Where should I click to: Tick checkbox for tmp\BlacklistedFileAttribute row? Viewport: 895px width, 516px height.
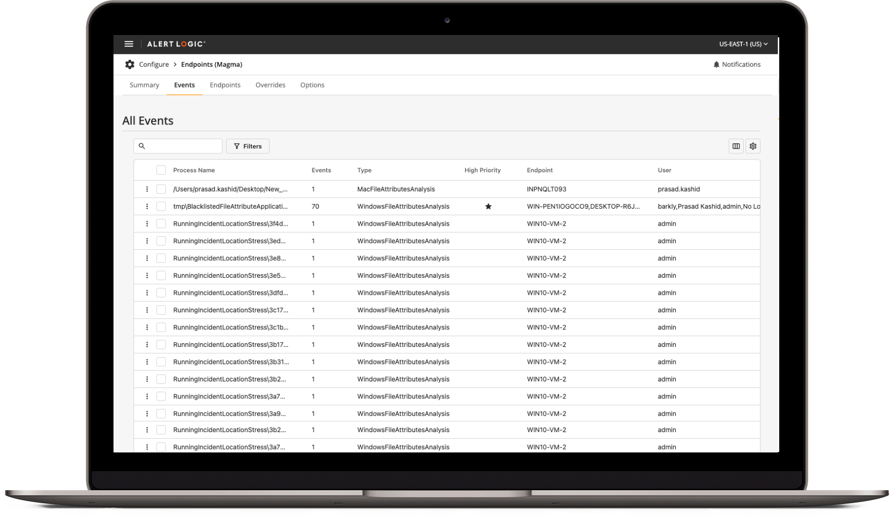(161, 206)
